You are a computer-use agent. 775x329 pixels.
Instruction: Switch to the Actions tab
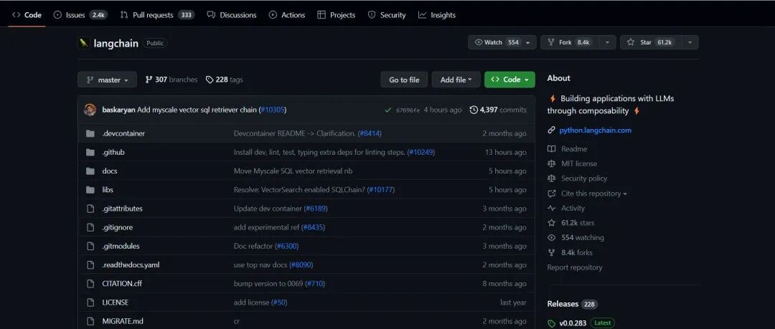pyautogui.click(x=286, y=15)
